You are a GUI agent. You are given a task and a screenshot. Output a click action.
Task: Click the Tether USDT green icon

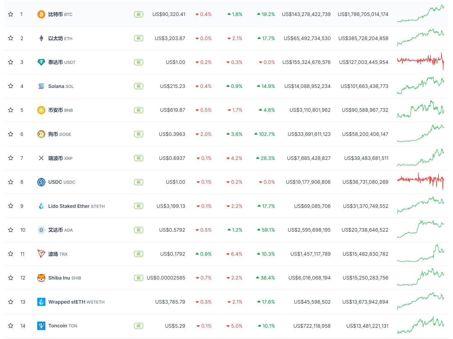coord(41,62)
